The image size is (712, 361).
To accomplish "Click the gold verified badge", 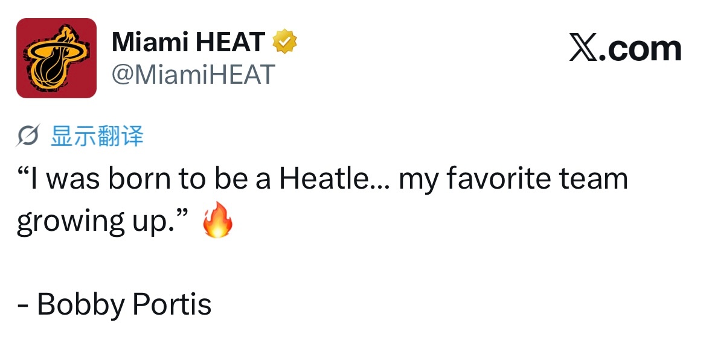I will click(284, 41).
